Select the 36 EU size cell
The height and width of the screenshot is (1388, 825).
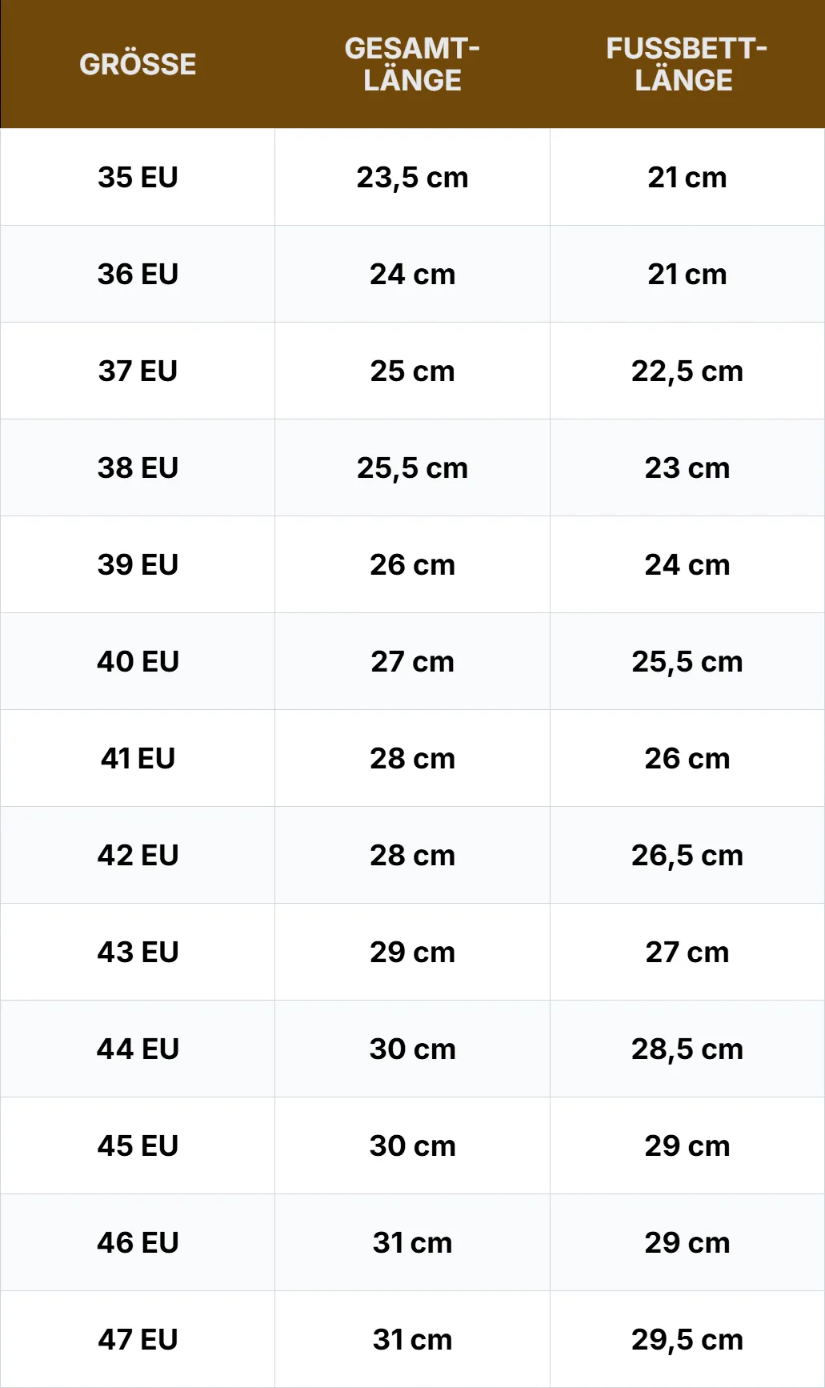tap(138, 274)
